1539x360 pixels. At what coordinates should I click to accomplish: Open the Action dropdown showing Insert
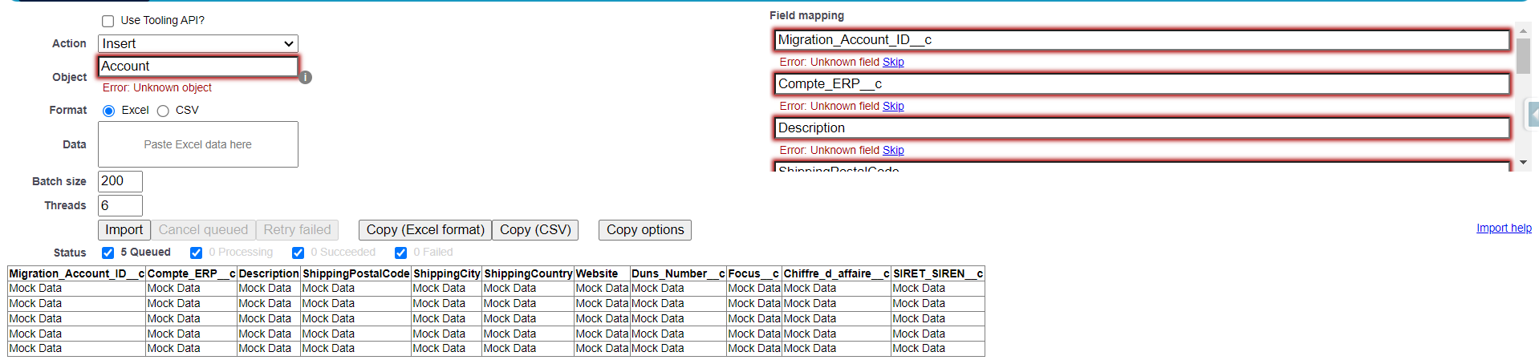pyautogui.click(x=198, y=43)
